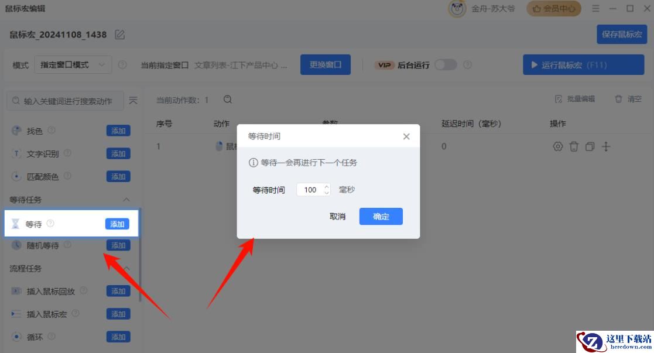
Task: Click the 金舟-苏大爷 account name
Action: tap(493, 8)
